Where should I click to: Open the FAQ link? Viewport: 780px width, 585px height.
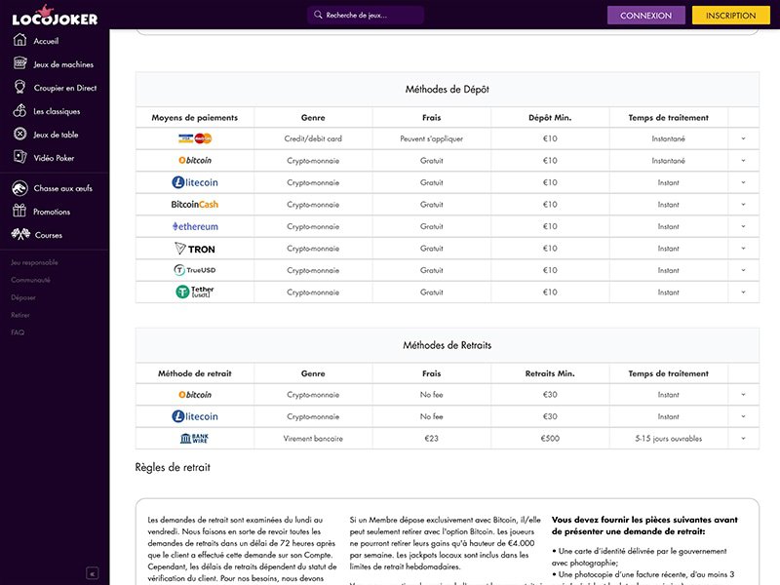(18, 332)
